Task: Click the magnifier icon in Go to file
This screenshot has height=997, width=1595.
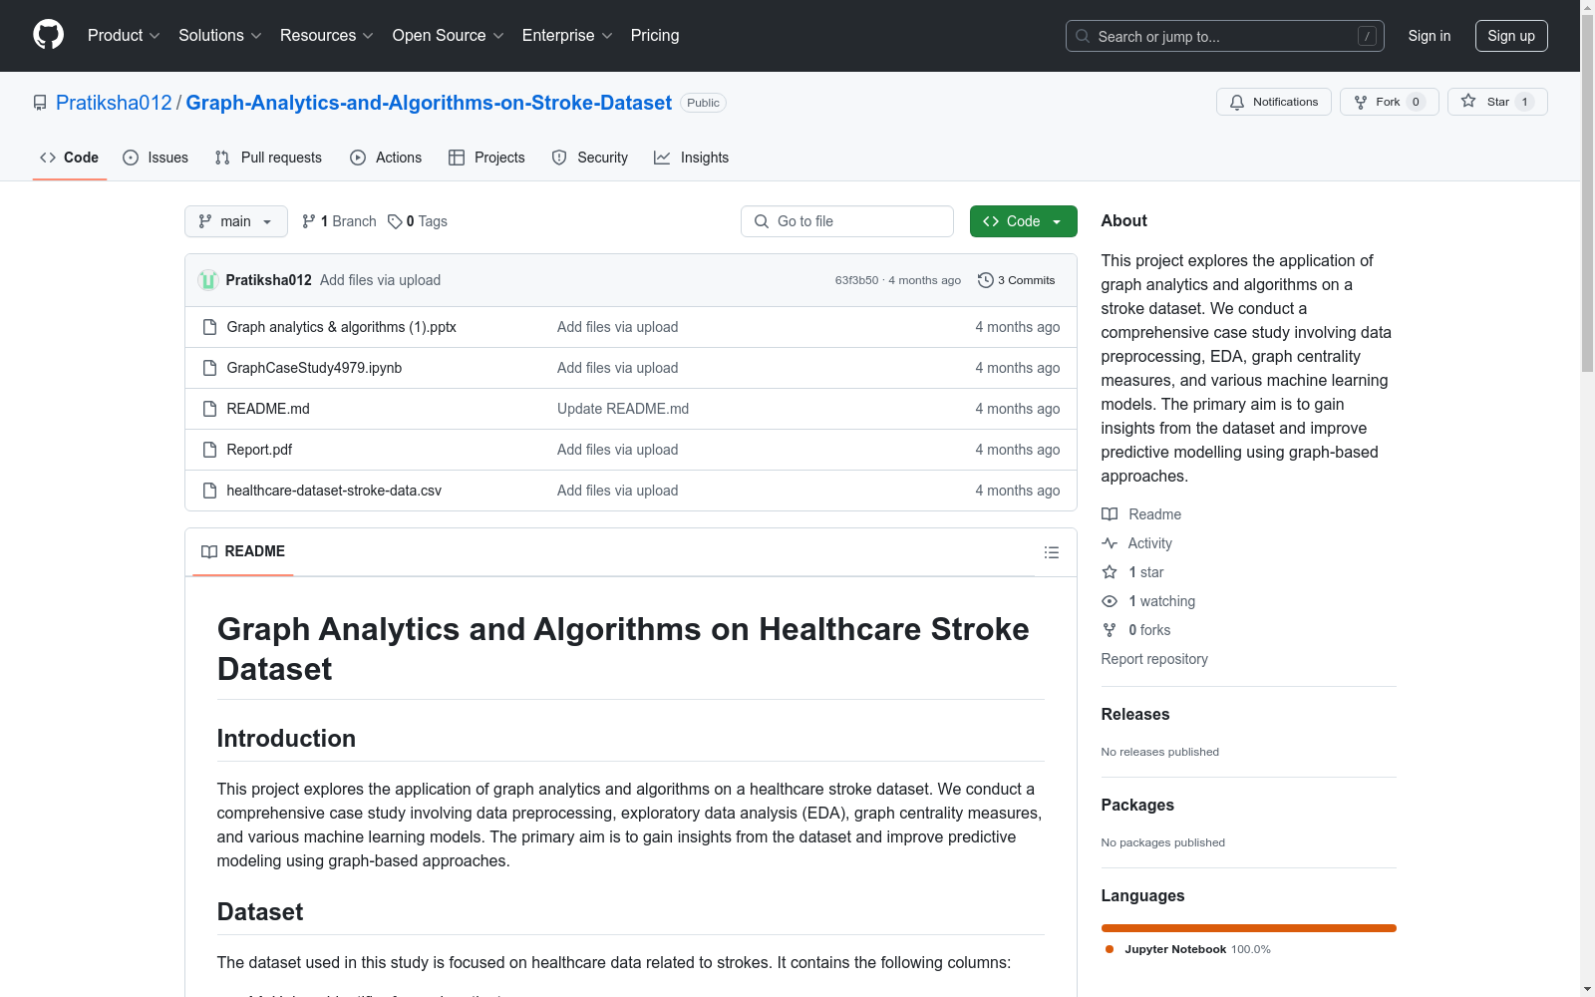Action: 762,221
